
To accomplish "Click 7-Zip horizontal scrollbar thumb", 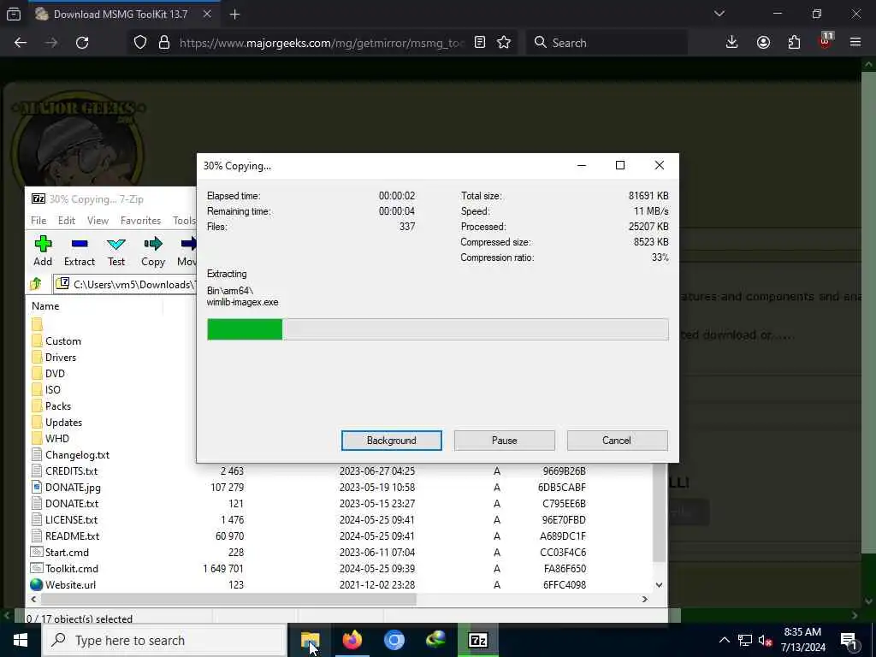I will point(228,599).
